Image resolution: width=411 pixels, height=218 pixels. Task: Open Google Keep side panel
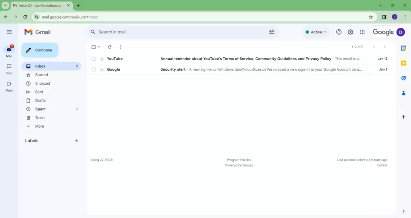click(x=403, y=63)
